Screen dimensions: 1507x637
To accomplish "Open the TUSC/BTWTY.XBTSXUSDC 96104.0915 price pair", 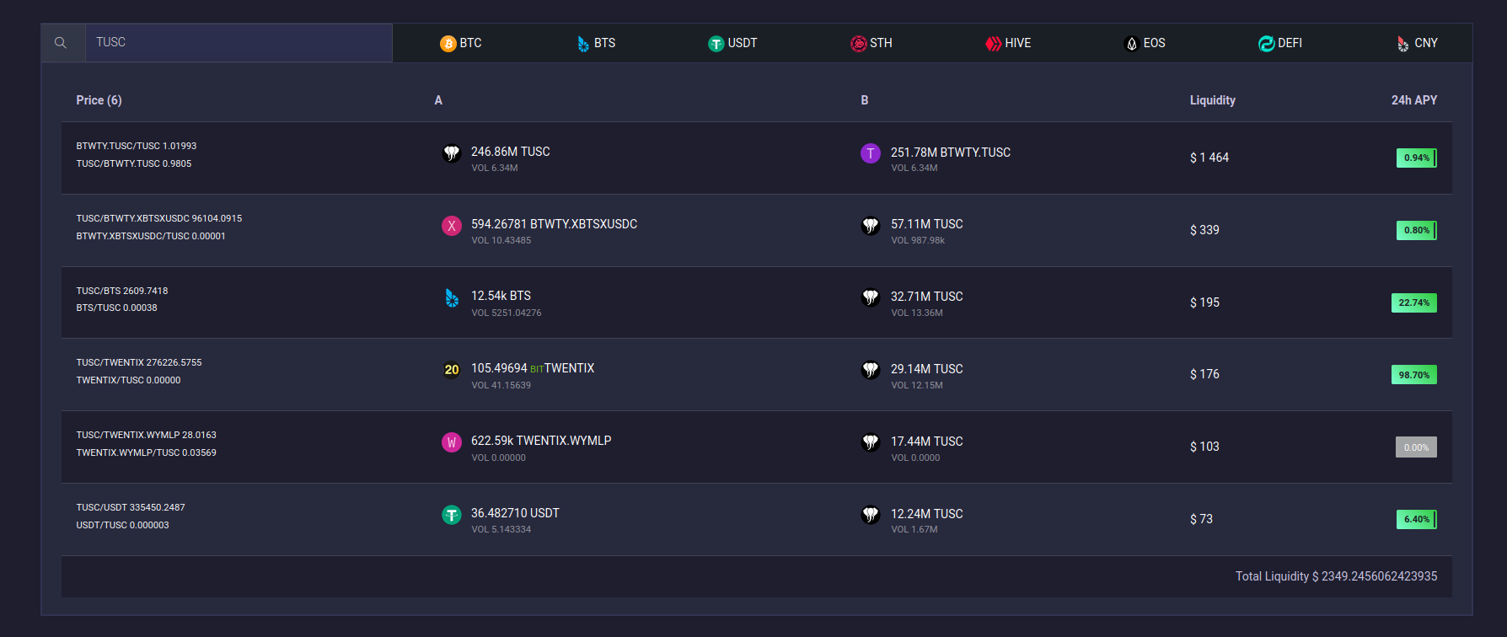I will pos(159,218).
